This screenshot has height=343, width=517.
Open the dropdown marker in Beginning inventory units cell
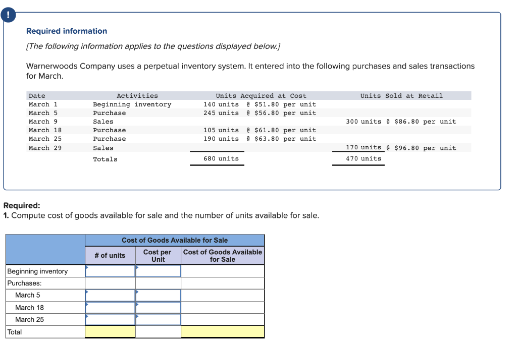click(x=88, y=267)
